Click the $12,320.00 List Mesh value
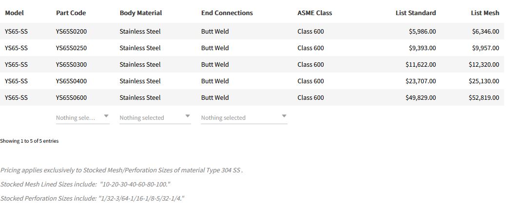Screen dimensions: 506x204 coord(484,65)
